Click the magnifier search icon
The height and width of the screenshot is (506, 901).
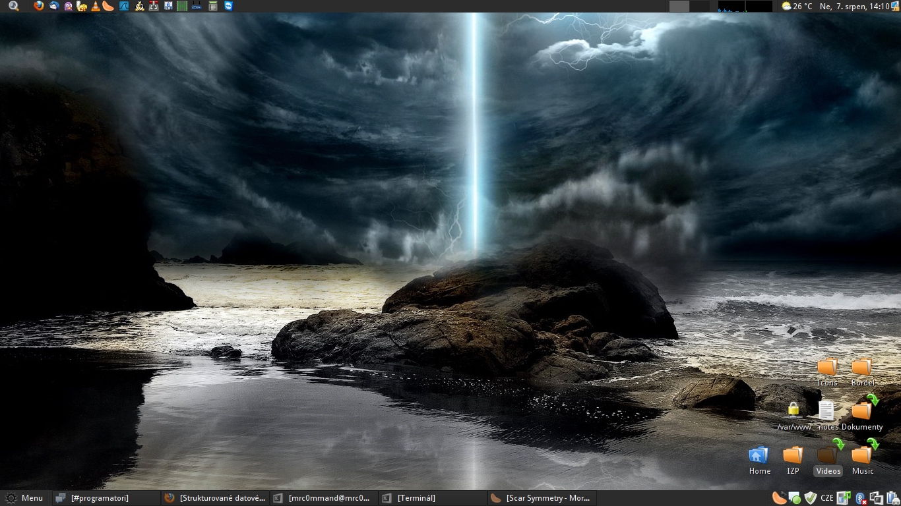tap(13, 6)
